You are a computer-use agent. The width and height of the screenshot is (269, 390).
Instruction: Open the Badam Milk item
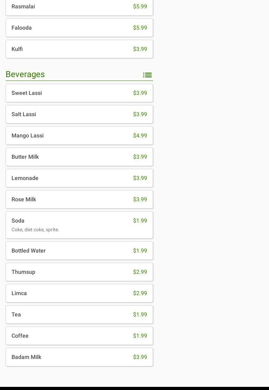(x=79, y=357)
